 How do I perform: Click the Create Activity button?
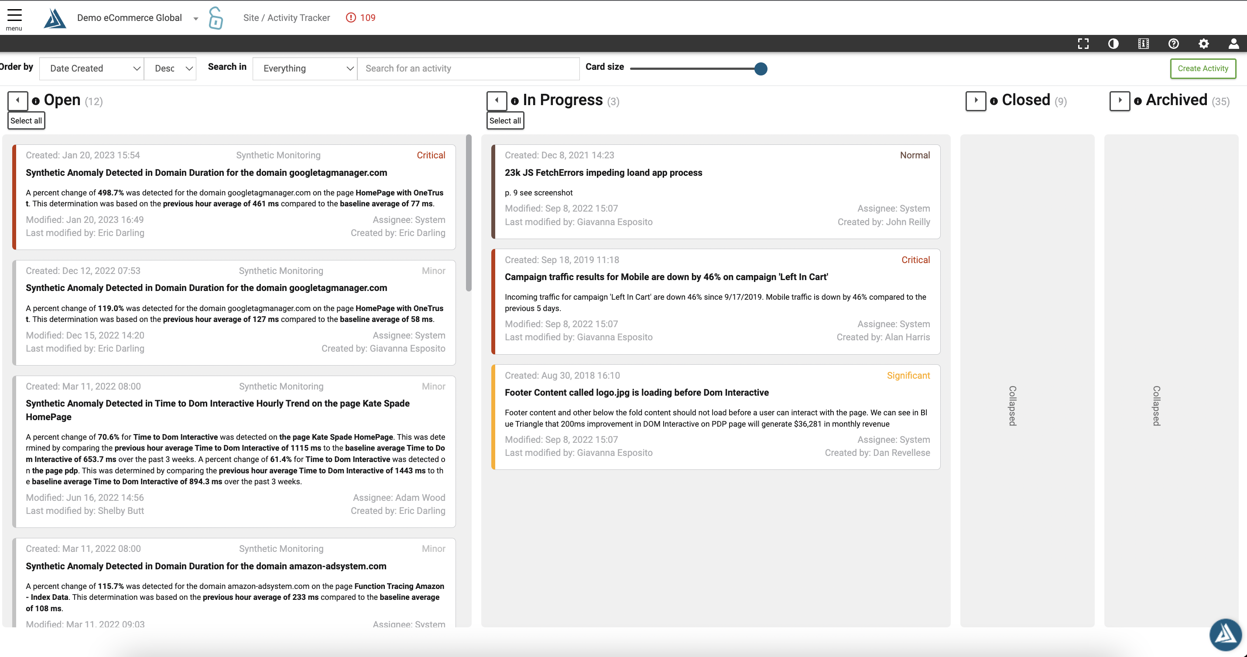tap(1203, 68)
